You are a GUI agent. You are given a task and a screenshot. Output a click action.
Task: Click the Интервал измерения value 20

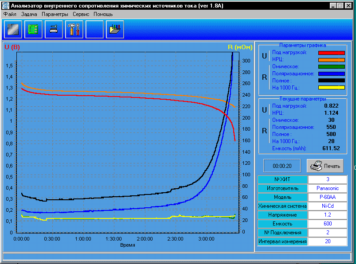[327, 241]
